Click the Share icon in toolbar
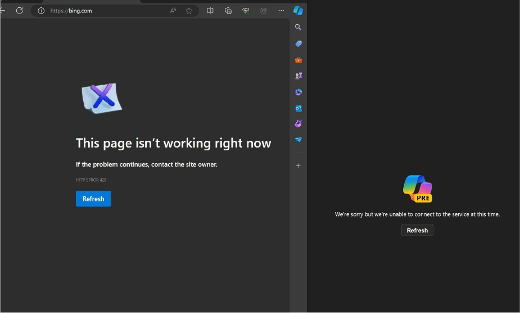The height and width of the screenshot is (313, 520). [263, 11]
